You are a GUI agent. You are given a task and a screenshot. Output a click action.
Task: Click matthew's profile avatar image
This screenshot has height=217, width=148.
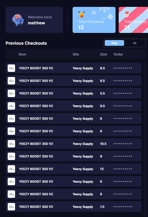tap(18, 20)
